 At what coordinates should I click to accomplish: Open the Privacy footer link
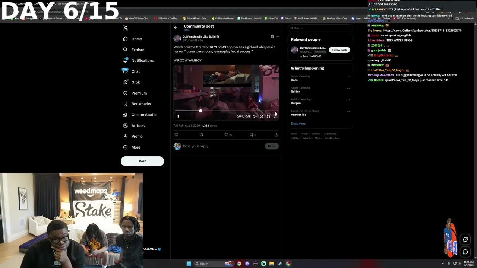pyautogui.click(x=304, y=134)
